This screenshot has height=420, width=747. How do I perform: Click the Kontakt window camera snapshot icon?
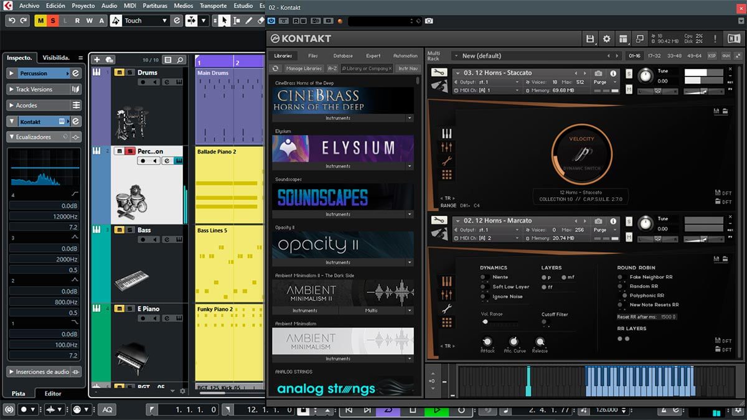point(429,21)
